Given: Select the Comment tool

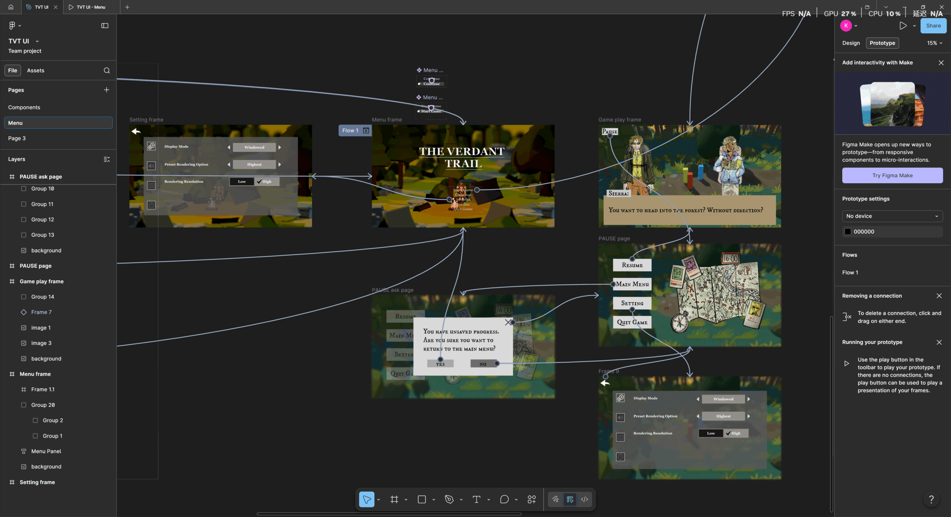Looking at the screenshot, I should [x=504, y=499].
